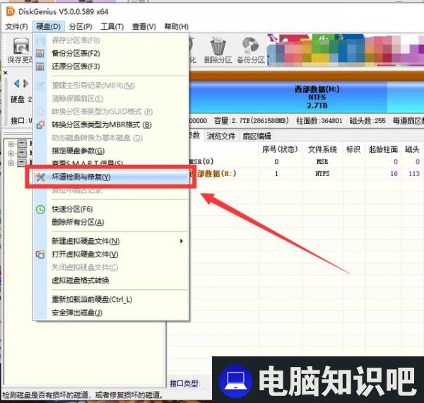
Task: Click the 坏道检测与修复 tools icon
Action: coord(40,177)
